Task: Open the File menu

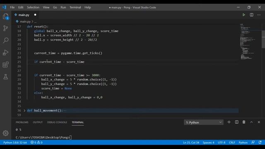Action: tap(12, 7)
